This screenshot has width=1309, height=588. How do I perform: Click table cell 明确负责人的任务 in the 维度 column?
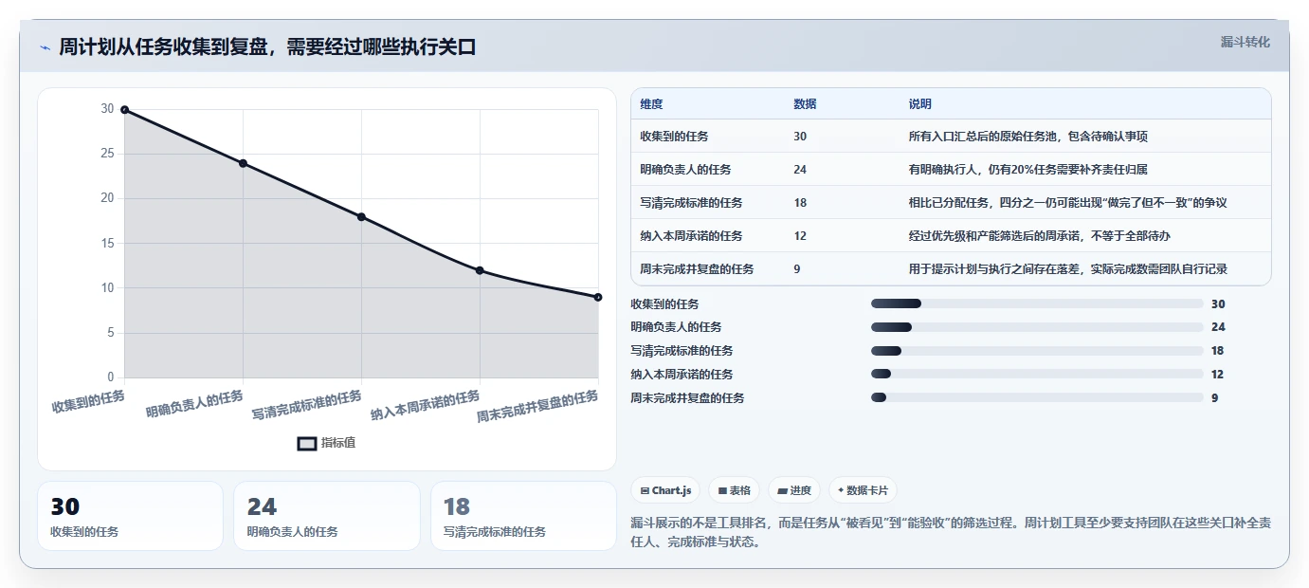coord(685,170)
